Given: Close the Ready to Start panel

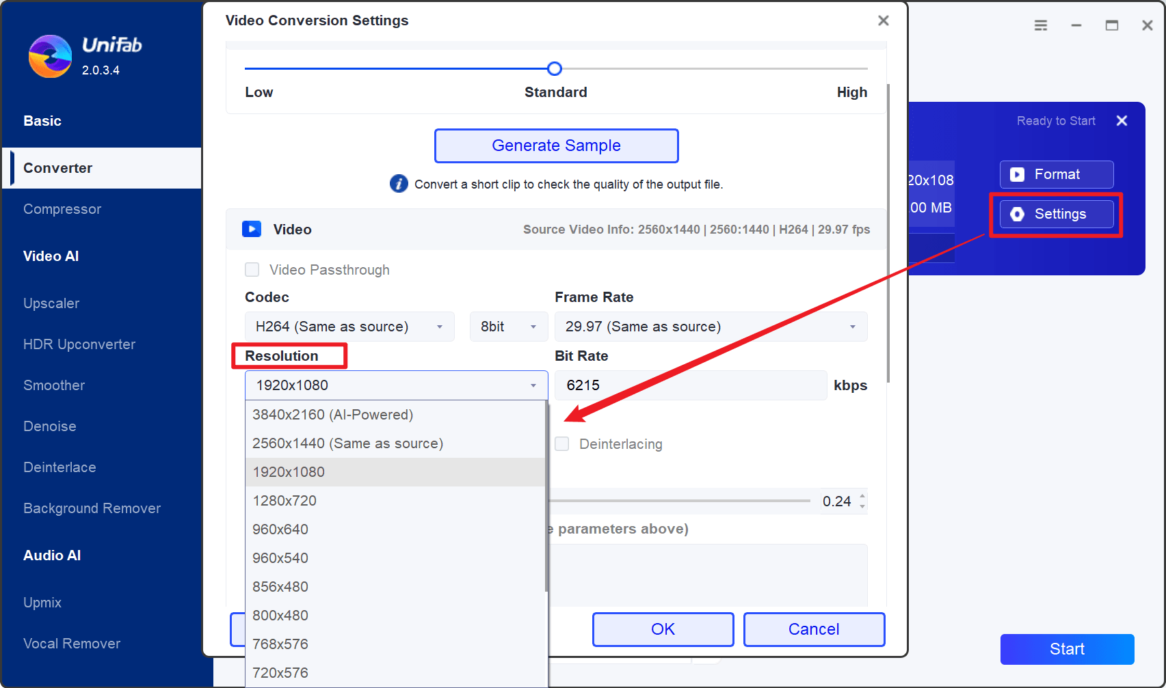Looking at the screenshot, I should 1122,120.
